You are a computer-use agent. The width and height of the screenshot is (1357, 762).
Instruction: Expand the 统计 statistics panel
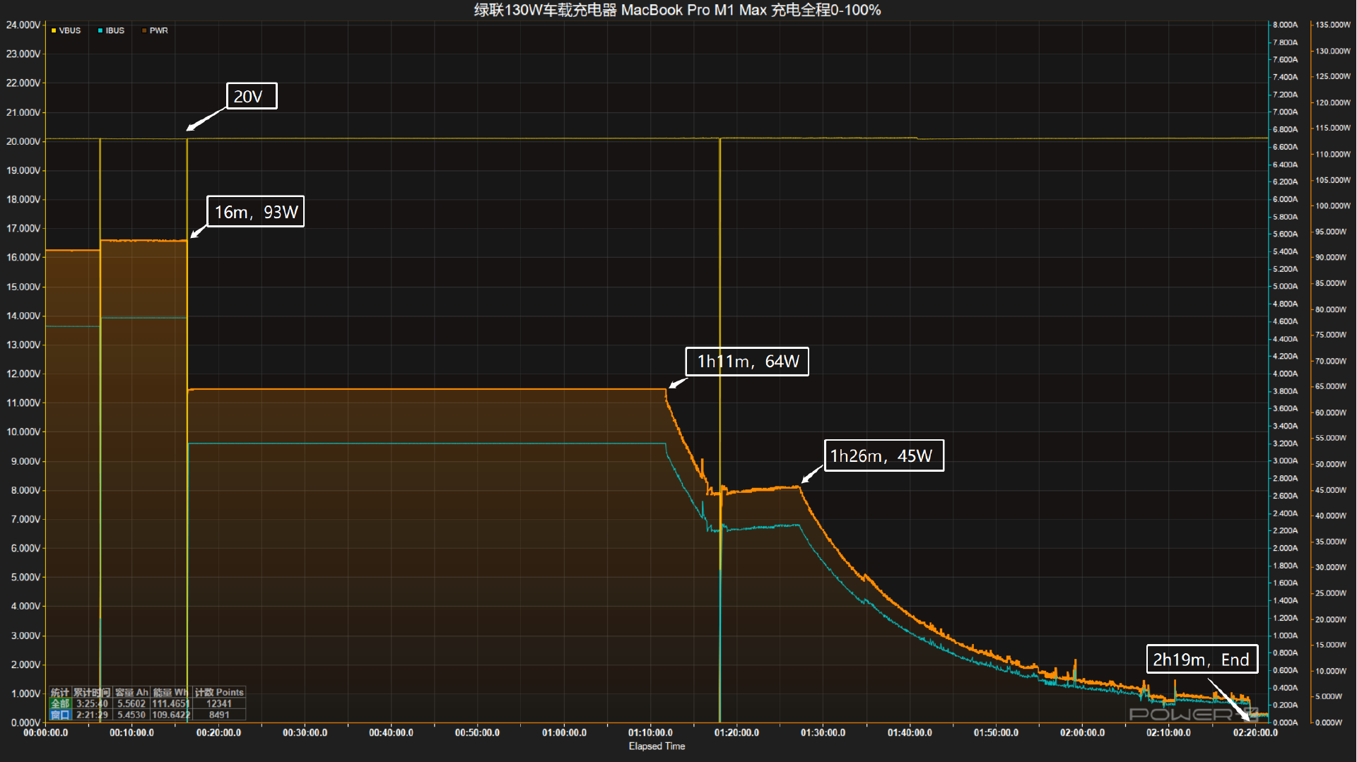tap(60, 692)
